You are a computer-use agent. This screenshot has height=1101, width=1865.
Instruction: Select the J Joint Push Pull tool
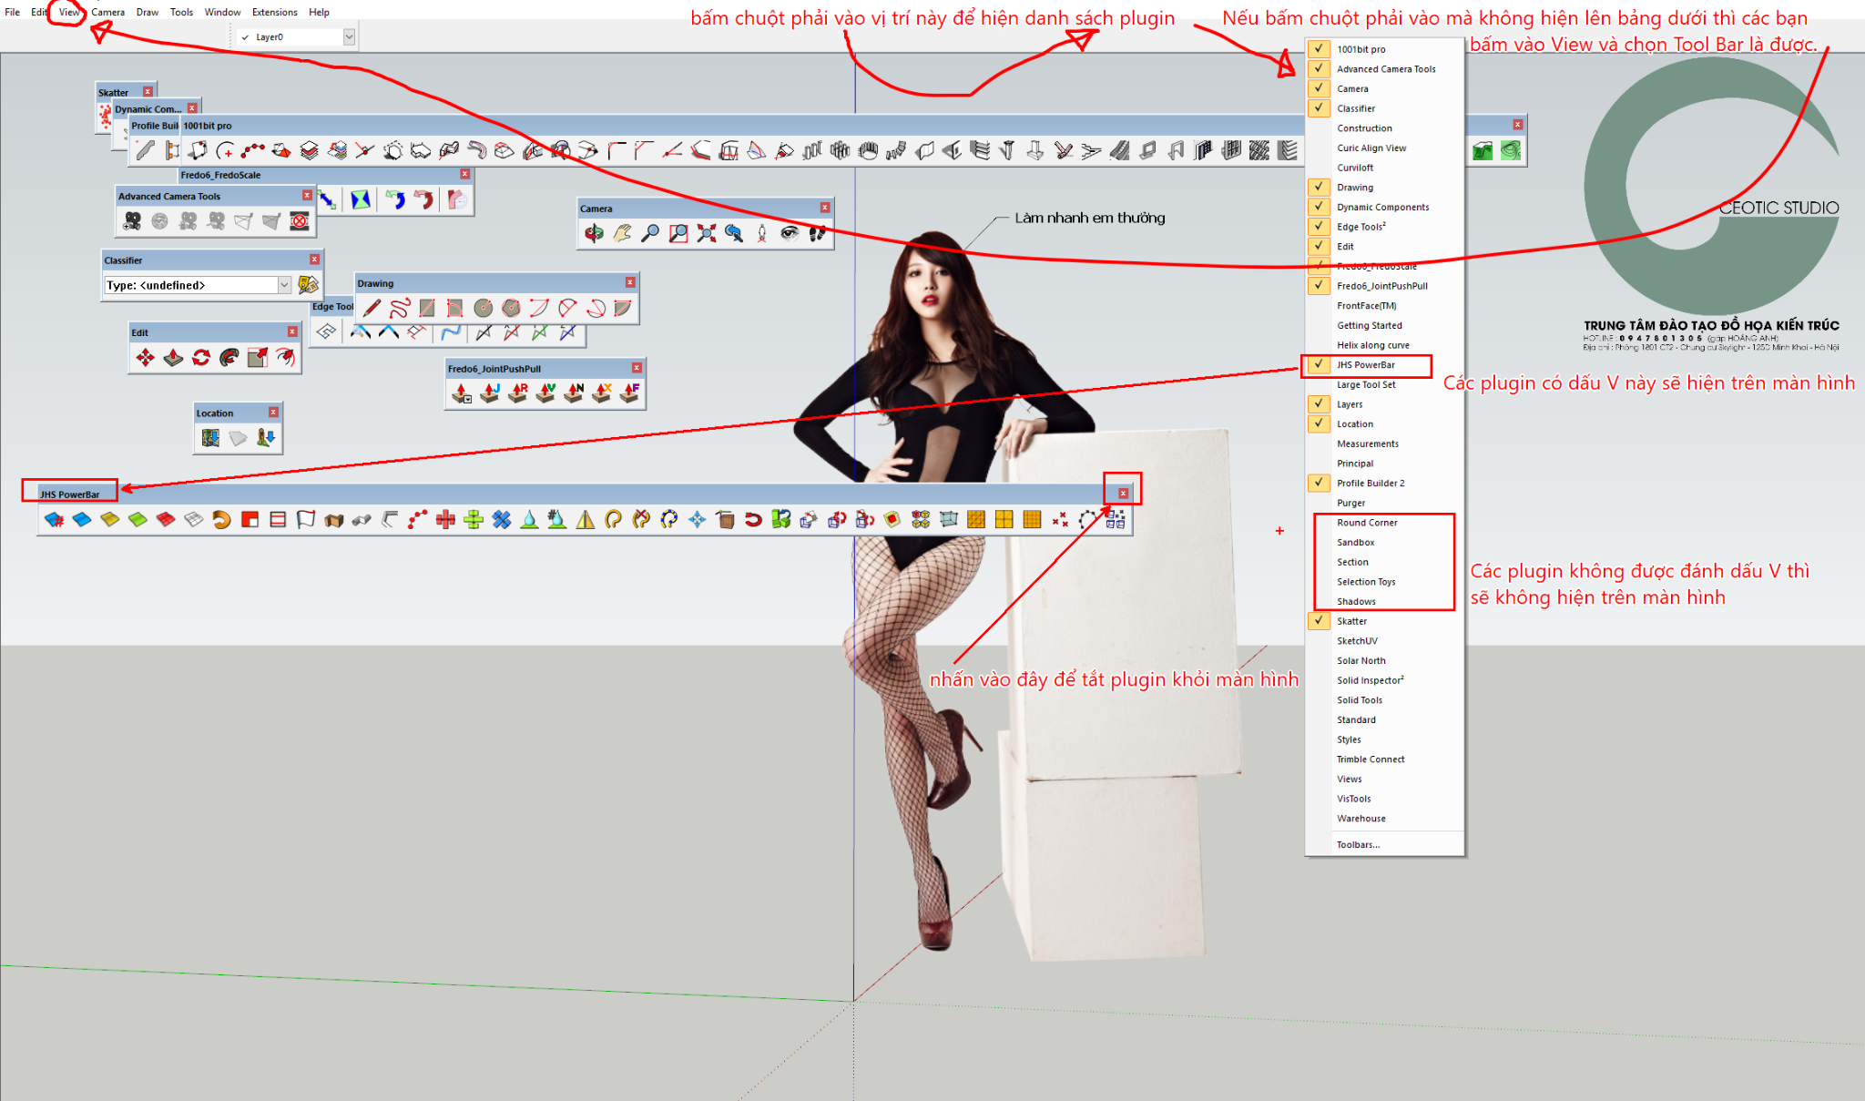490,392
